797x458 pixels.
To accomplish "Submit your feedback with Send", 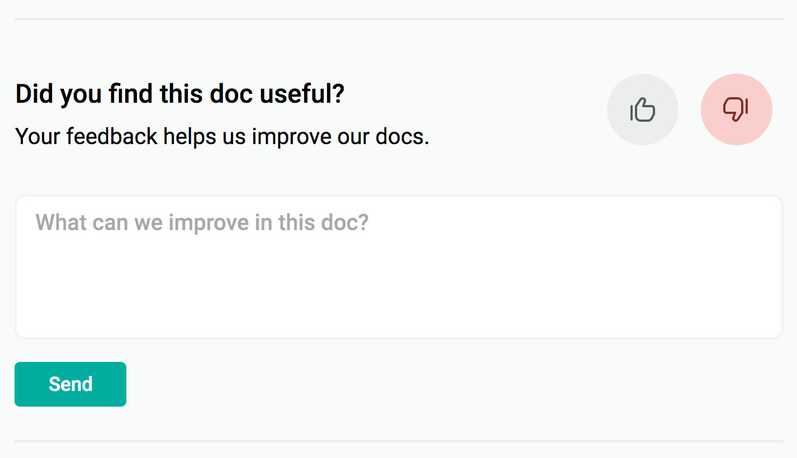I will point(70,384).
